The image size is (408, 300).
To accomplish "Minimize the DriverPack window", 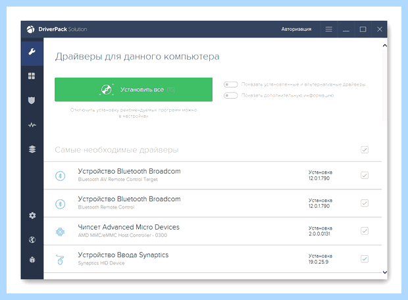I will click(345, 29).
